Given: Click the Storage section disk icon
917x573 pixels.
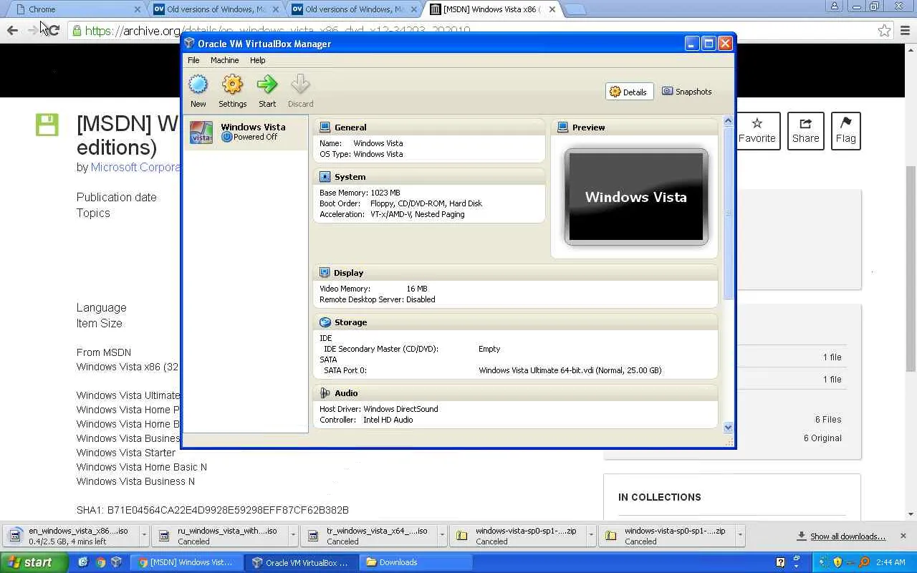Looking at the screenshot, I should click(x=325, y=322).
